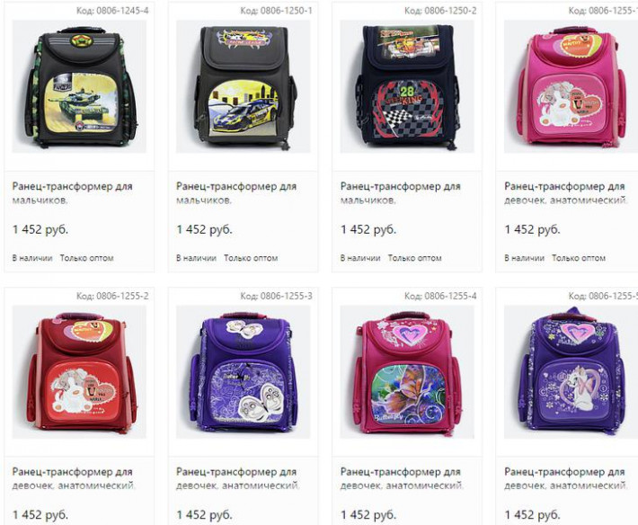
Task: Click title of product code 0806-1250-2
Action: pyautogui.click(x=401, y=193)
